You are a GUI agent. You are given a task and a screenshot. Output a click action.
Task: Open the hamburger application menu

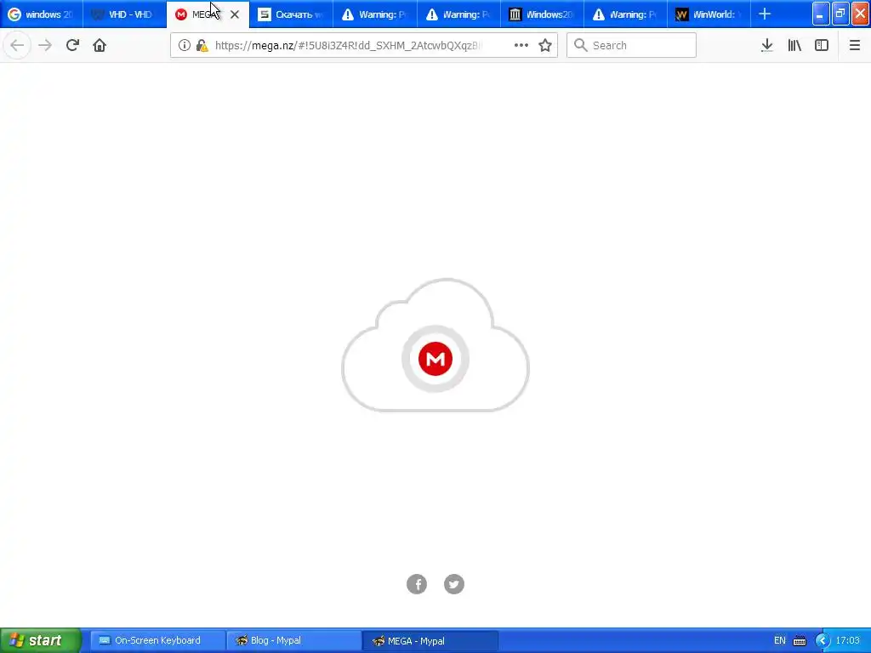point(855,45)
